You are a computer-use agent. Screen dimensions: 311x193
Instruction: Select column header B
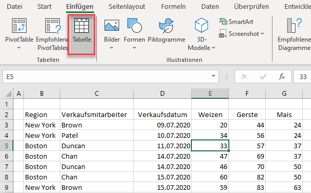point(42,94)
